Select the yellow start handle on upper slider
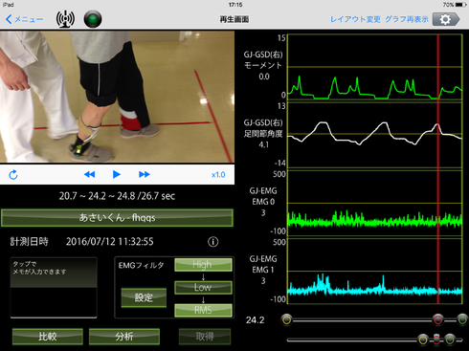This screenshot has height=351, width=469. tap(287, 319)
